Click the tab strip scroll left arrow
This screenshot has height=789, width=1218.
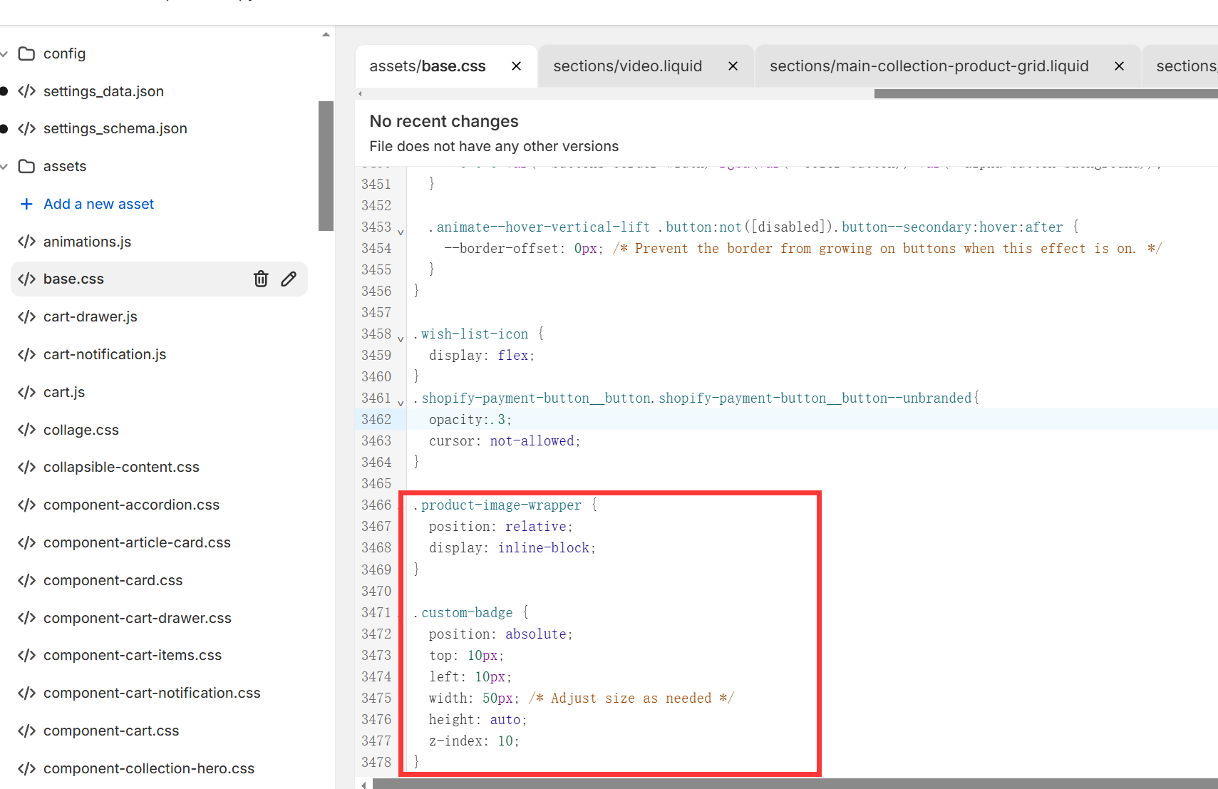click(x=361, y=93)
